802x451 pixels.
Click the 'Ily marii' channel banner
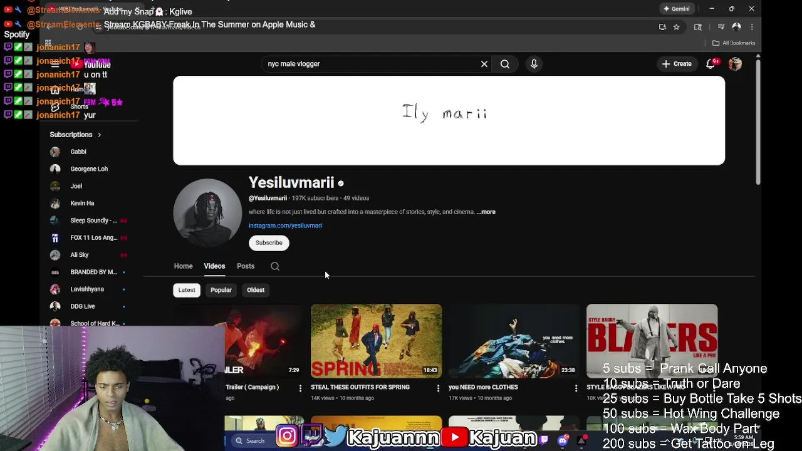coord(449,120)
